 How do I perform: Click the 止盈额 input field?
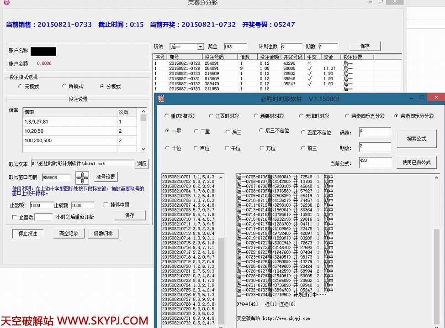click(41, 205)
